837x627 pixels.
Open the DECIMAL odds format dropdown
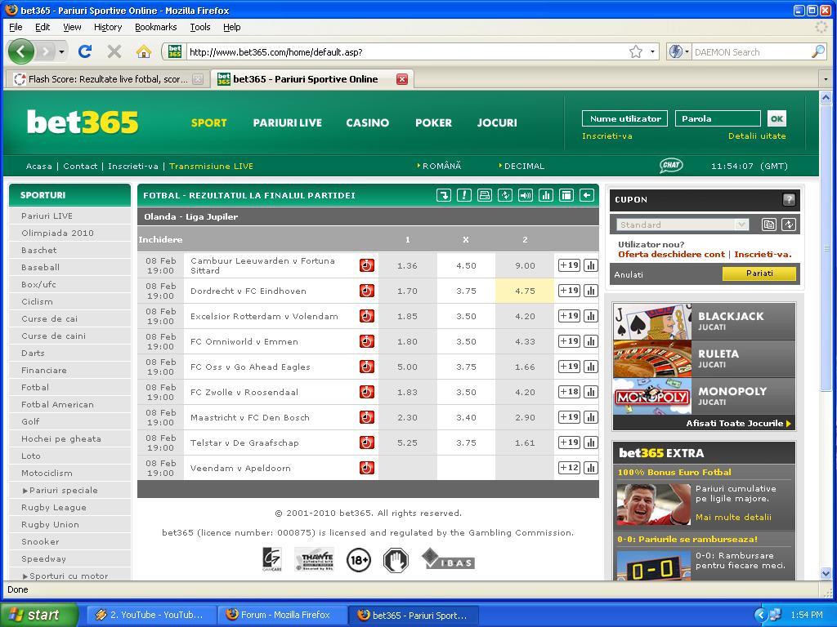coord(521,166)
